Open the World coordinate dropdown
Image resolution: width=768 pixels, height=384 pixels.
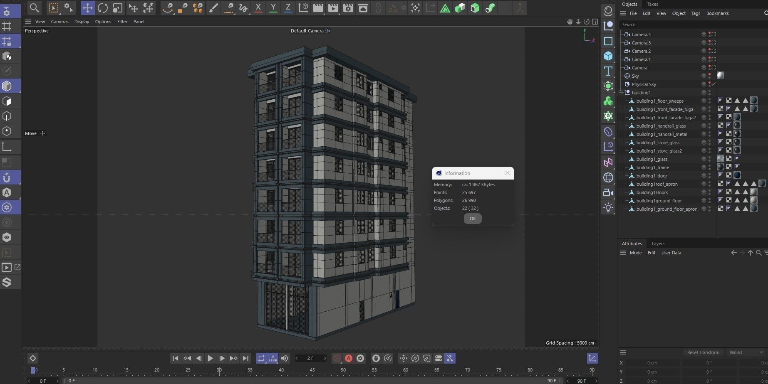pos(746,352)
